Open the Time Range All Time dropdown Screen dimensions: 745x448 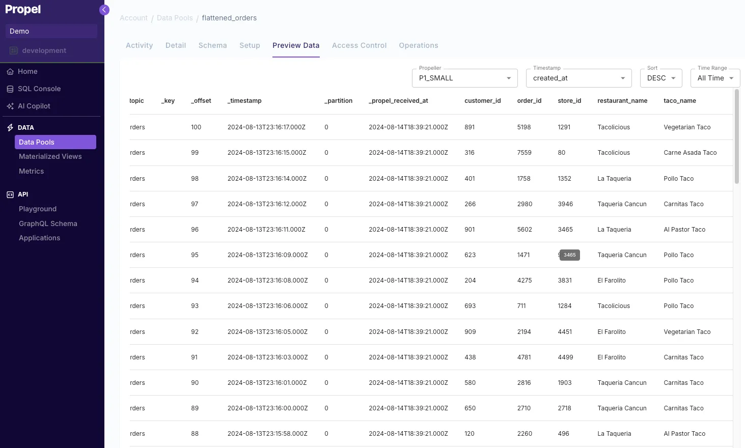(x=715, y=78)
